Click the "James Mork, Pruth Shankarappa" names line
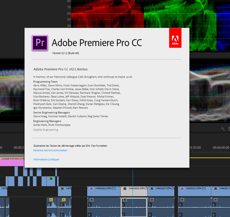The width and height of the screenshot is (230, 217). pyautogui.click(x=52, y=125)
